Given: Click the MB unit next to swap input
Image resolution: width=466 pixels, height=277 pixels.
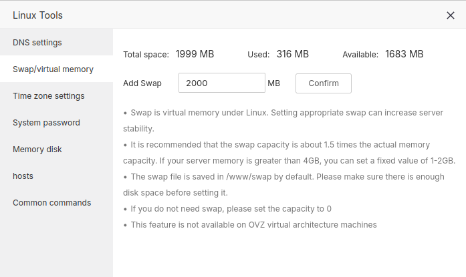Looking at the screenshot, I should (273, 83).
